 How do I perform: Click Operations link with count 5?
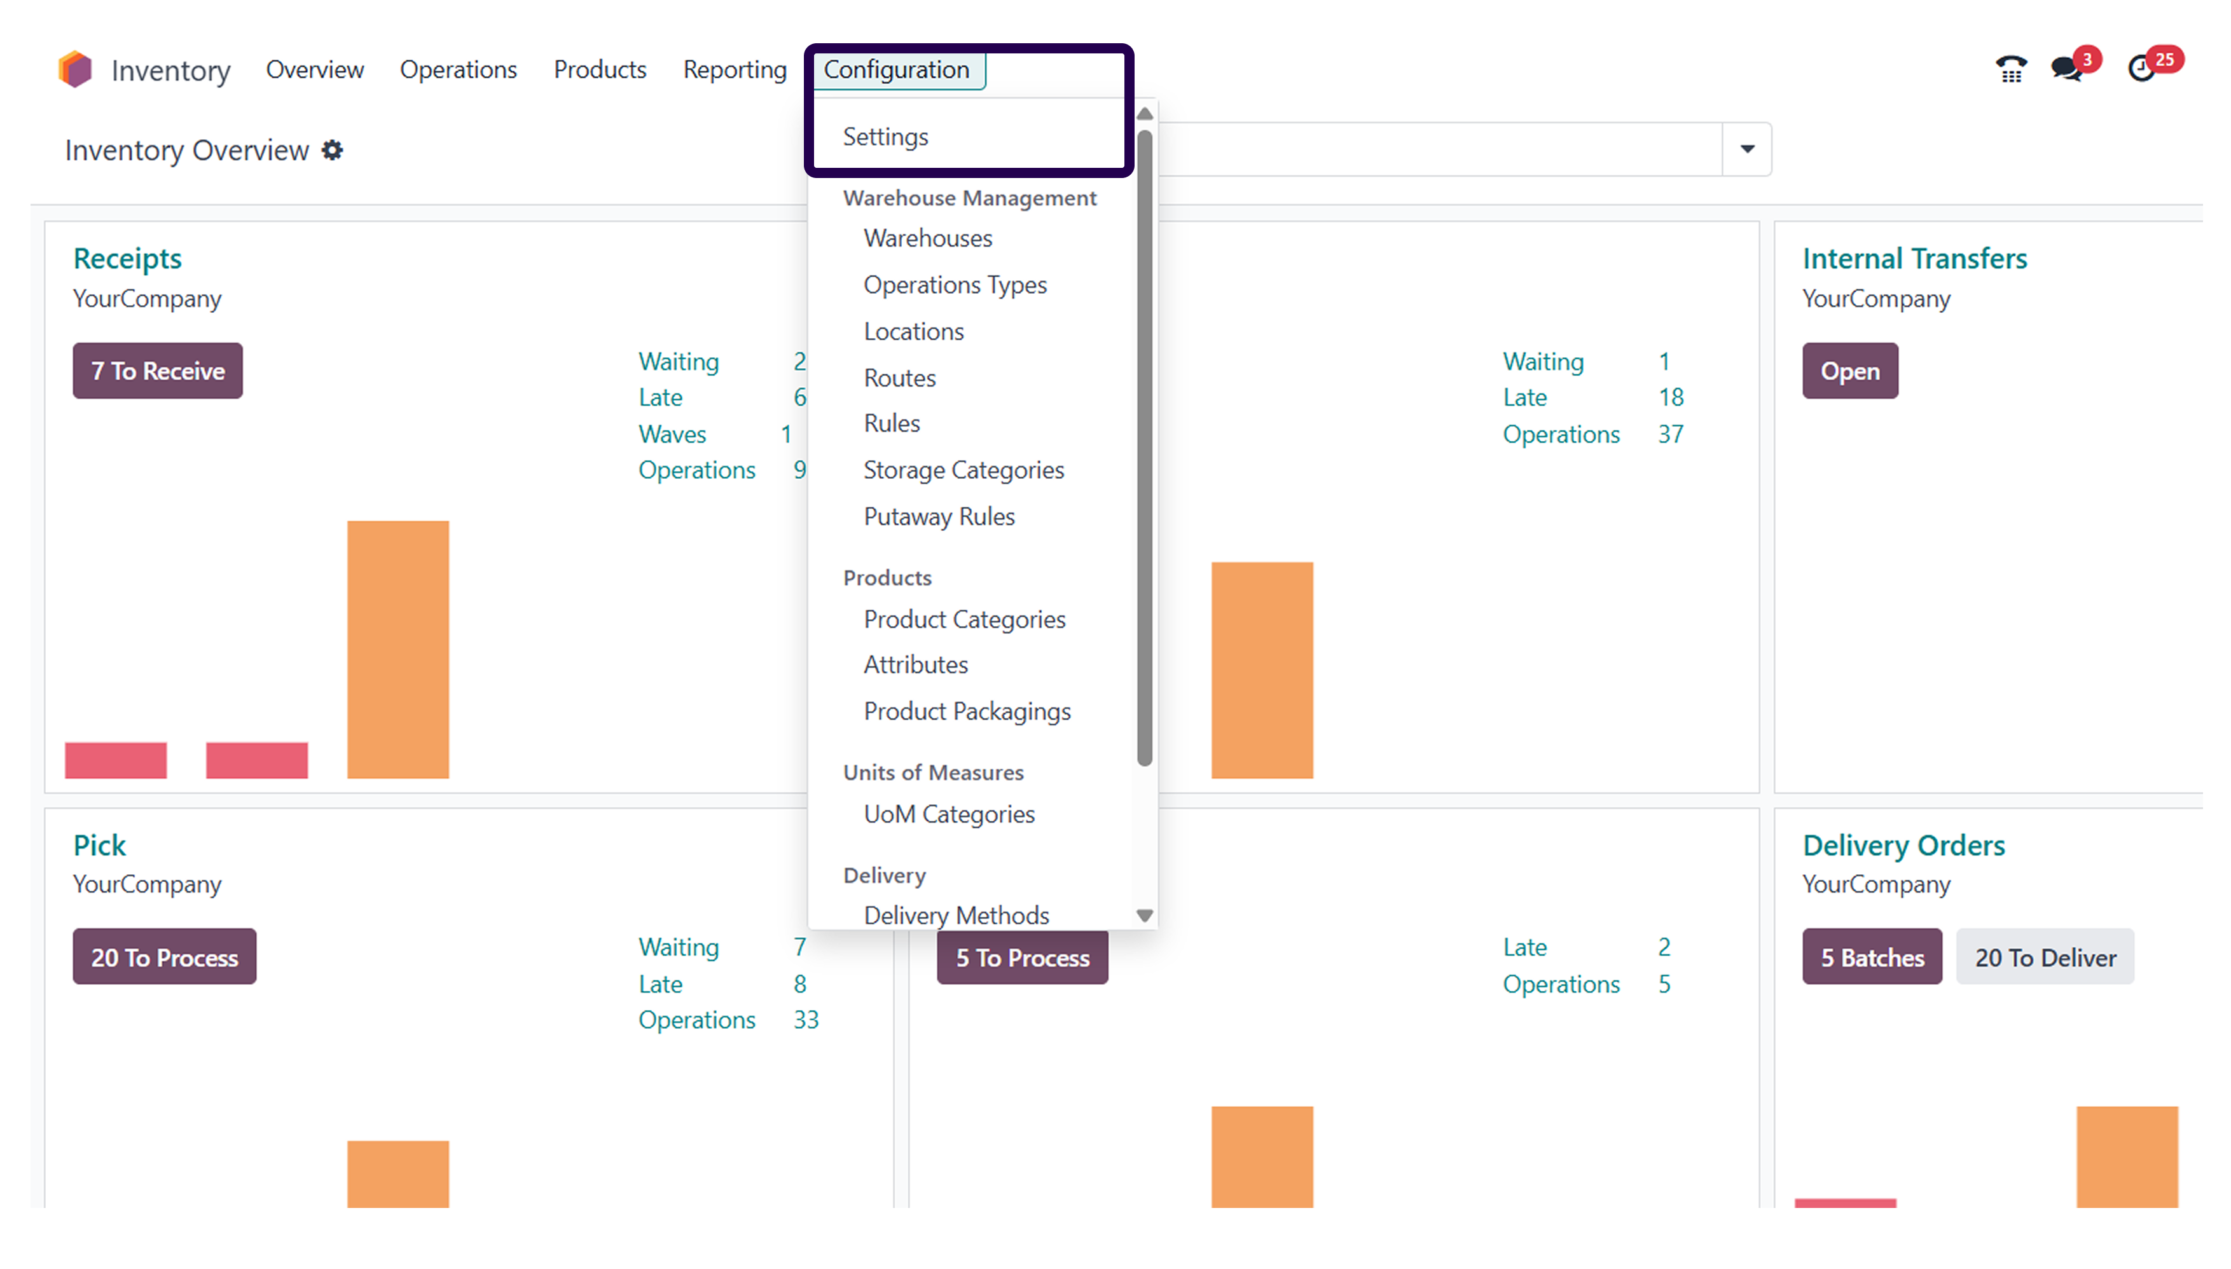tap(1561, 984)
